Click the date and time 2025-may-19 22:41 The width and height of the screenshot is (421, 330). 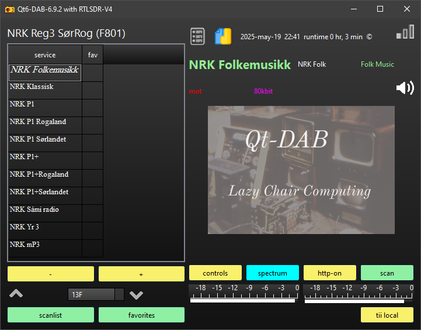click(x=270, y=37)
